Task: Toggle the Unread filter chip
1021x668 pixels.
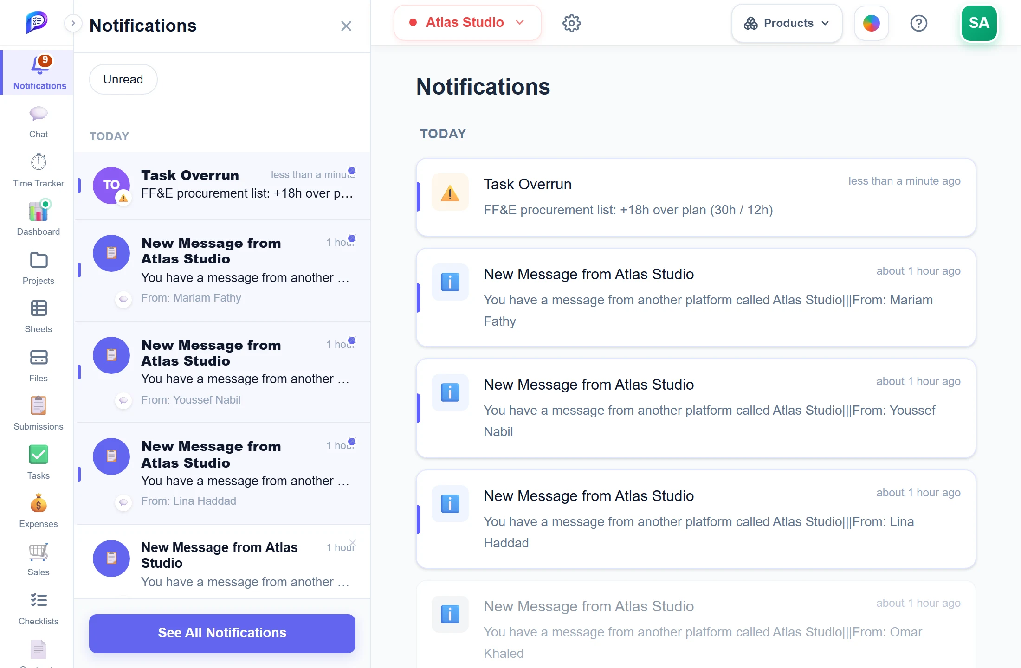Action: coord(123,79)
